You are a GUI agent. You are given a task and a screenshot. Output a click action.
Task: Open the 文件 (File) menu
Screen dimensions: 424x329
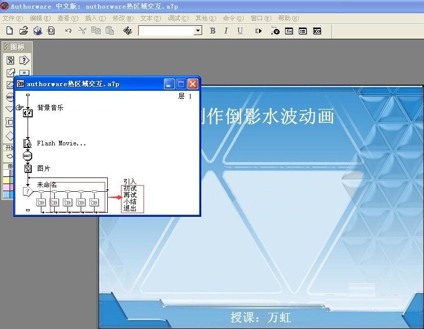13,18
